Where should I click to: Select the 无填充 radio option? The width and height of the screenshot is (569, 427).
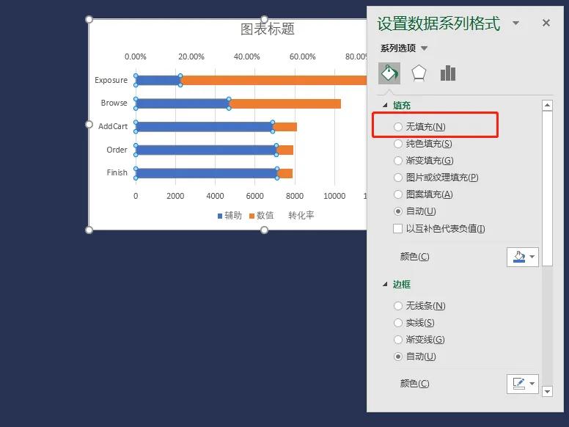click(398, 127)
